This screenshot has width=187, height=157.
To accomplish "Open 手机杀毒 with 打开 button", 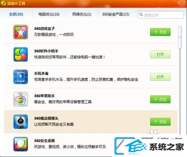I will pyautogui.click(x=160, y=77).
